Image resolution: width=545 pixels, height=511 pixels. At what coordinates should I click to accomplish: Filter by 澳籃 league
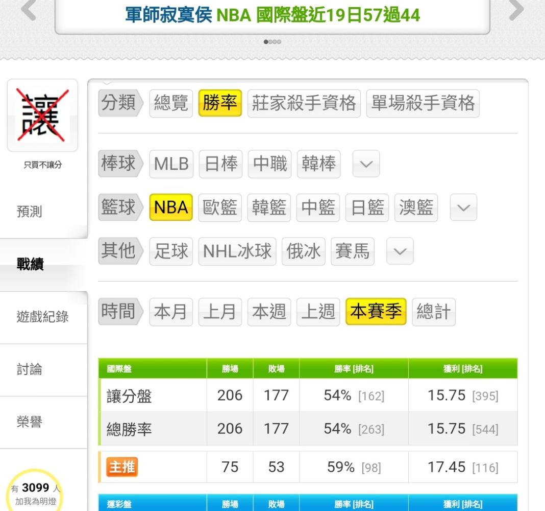[416, 207]
